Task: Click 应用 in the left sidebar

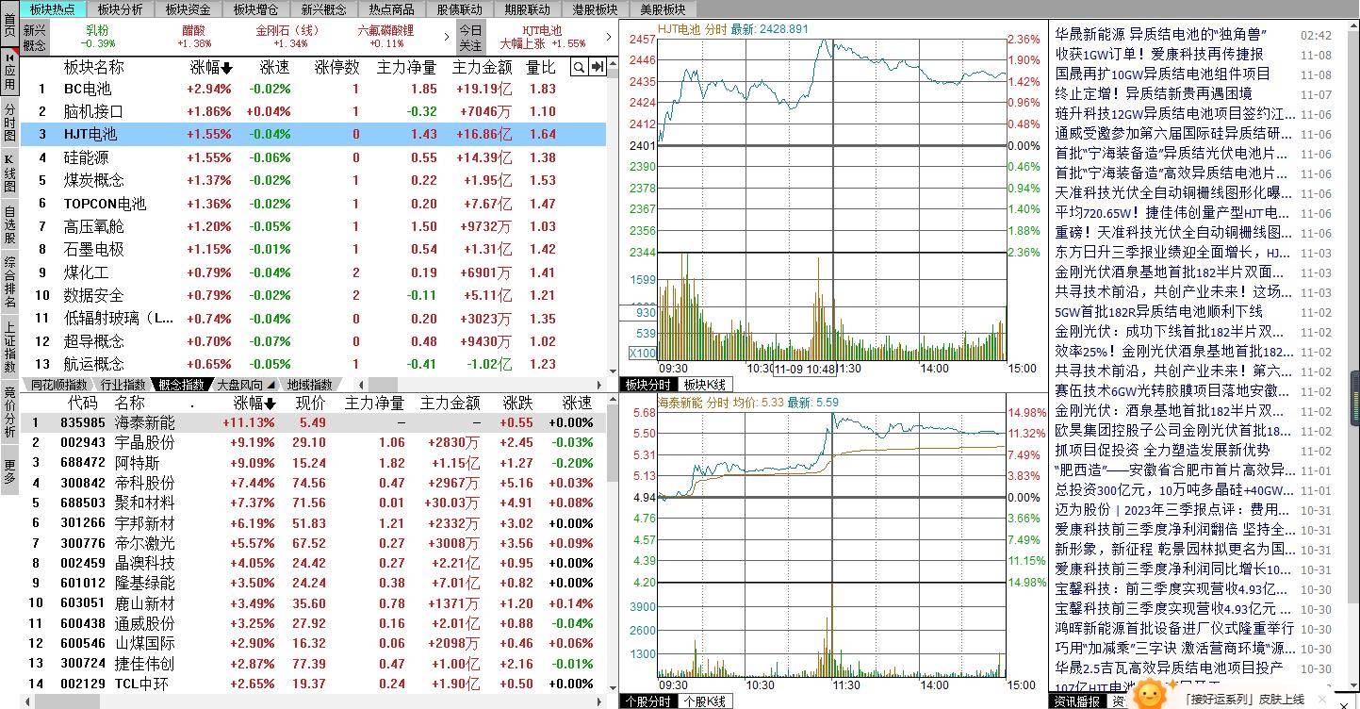Action: 9,72
